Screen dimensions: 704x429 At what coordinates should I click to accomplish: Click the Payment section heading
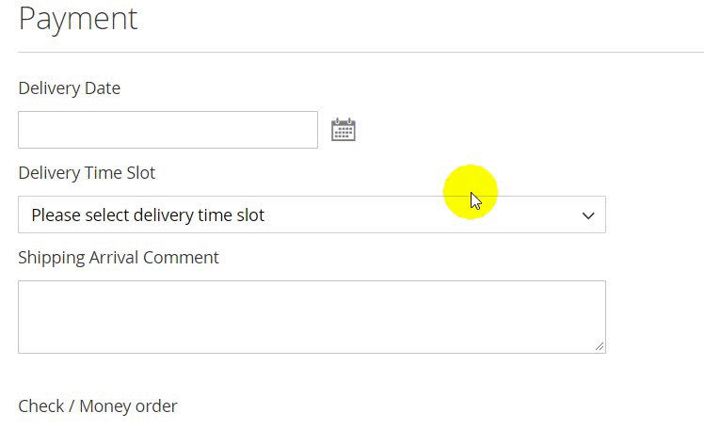[x=78, y=19]
